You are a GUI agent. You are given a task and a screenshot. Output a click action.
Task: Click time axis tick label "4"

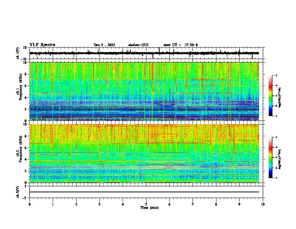pos(123,204)
